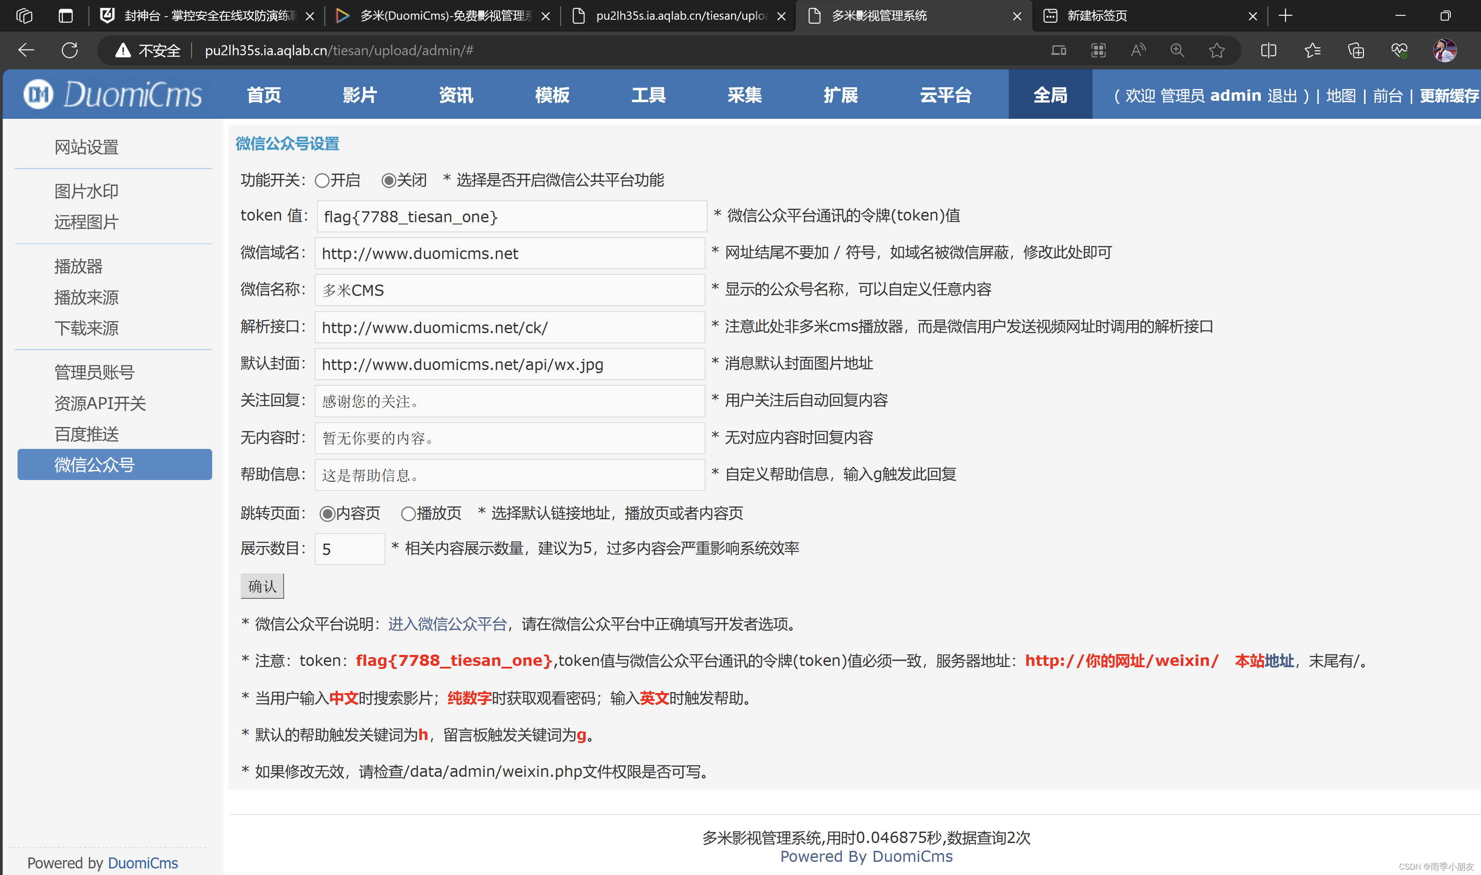
Task: Click the read aloud icon
Action: tap(1138, 50)
